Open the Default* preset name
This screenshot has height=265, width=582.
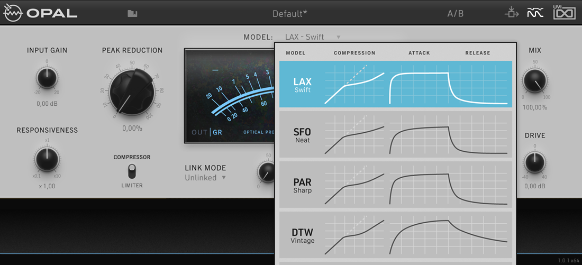tap(290, 14)
